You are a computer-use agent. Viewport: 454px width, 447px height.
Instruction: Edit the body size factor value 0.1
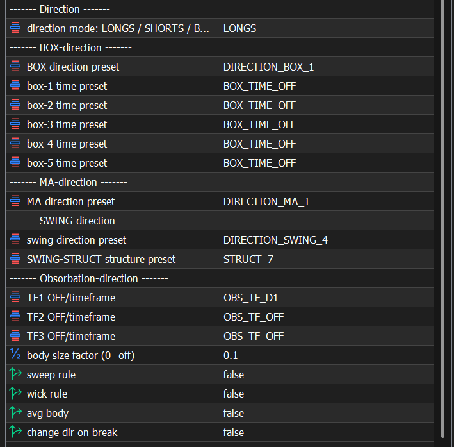pos(327,355)
